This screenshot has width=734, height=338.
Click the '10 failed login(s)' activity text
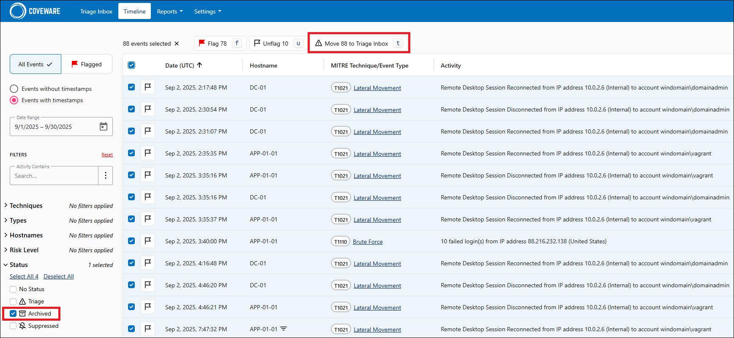tap(524, 241)
